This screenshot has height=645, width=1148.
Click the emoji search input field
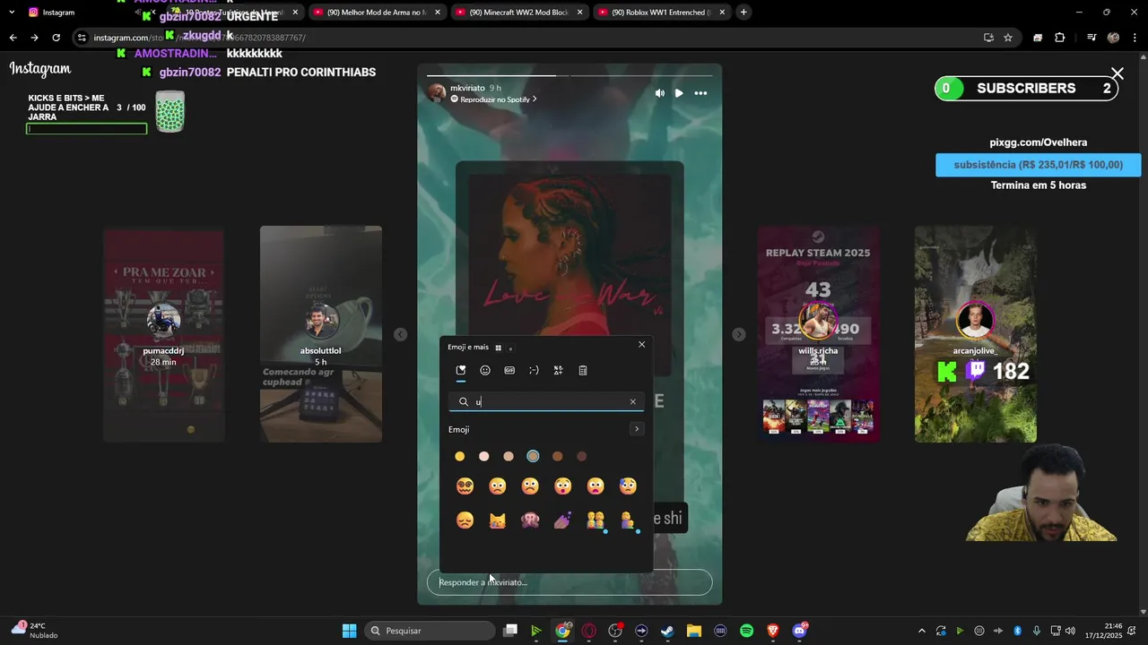[546, 402]
